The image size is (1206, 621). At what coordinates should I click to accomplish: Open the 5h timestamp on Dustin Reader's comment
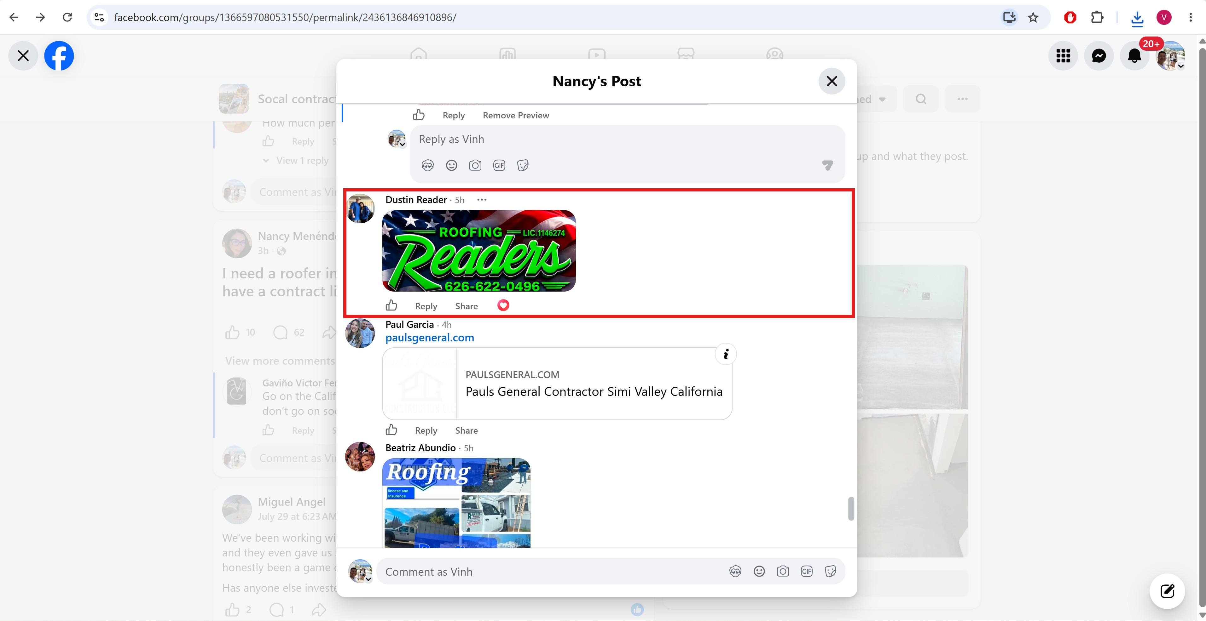tap(460, 200)
